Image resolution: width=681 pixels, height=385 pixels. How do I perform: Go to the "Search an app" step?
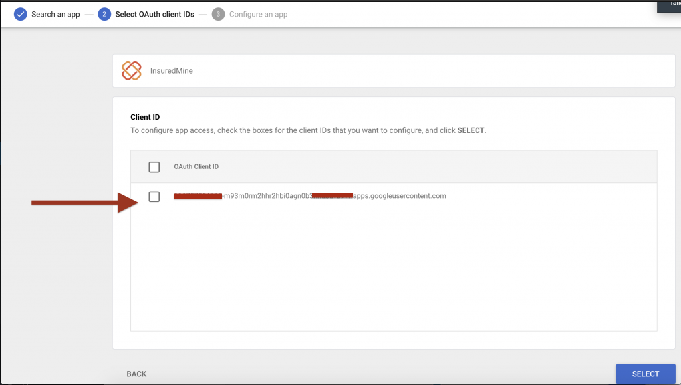(x=55, y=14)
